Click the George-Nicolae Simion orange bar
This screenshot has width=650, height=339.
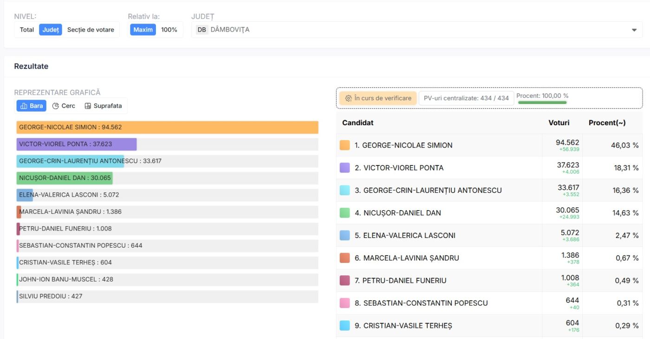(x=167, y=127)
